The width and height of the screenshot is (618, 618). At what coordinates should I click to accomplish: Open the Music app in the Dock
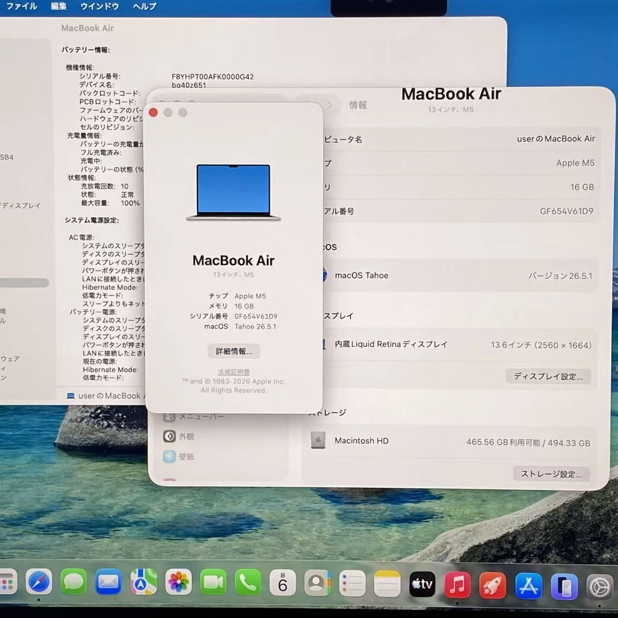point(457,585)
